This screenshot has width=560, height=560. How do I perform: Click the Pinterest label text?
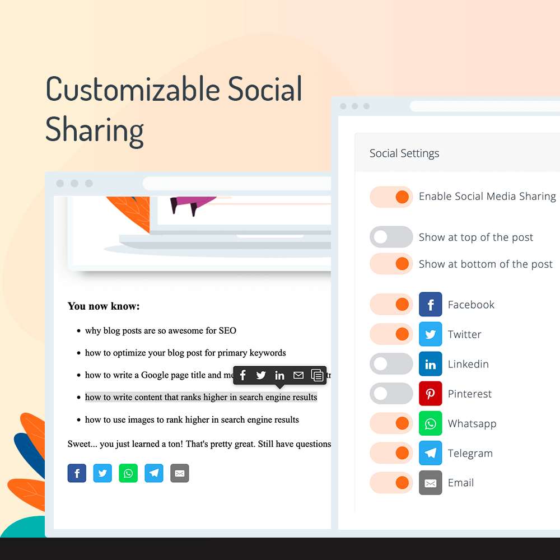point(469,394)
